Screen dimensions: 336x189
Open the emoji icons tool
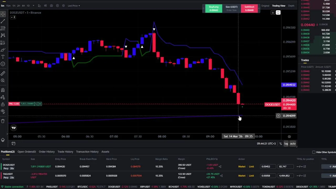3,64
